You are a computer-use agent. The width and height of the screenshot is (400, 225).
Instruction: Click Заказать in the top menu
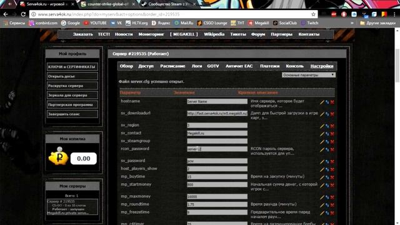pyautogui.click(x=83, y=34)
